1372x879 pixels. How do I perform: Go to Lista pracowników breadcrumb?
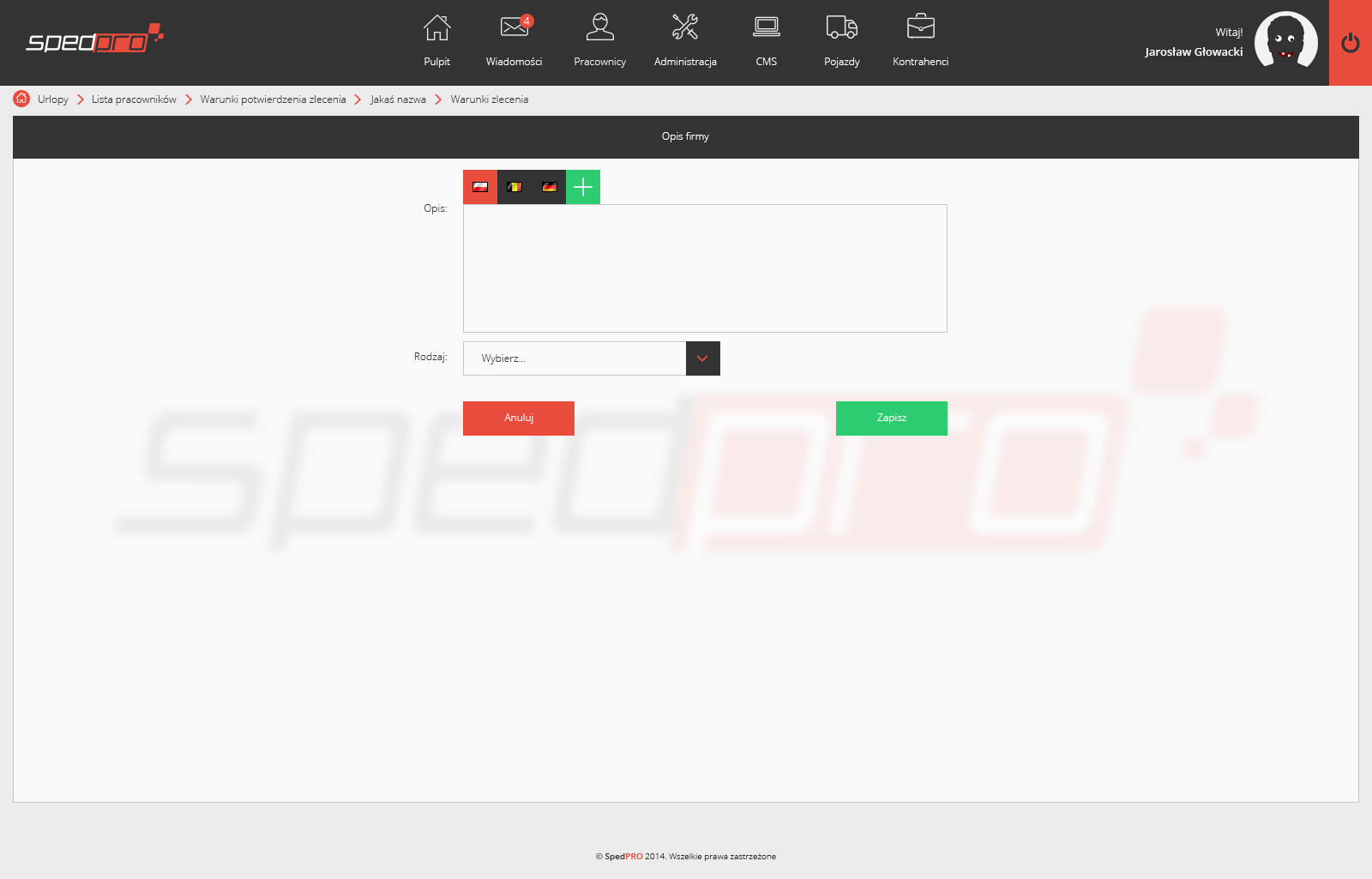(x=134, y=99)
